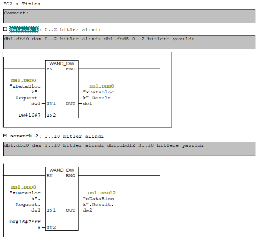Click the Result.dw1 output operand in Network 1
257x237 pixels.
pyautogui.click(x=98, y=98)
